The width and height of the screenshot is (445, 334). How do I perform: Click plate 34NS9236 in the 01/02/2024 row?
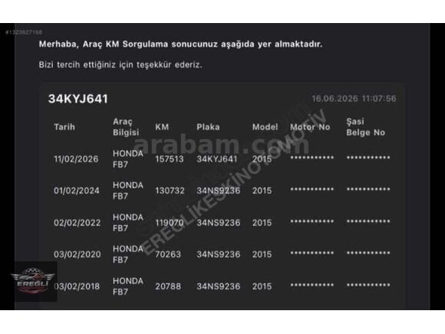[218, 190]
